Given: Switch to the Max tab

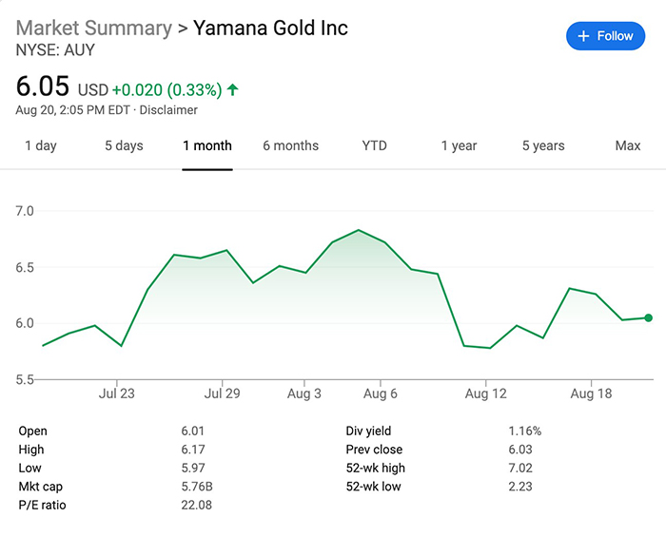Looking at the screenshot, I should point(628,146).
